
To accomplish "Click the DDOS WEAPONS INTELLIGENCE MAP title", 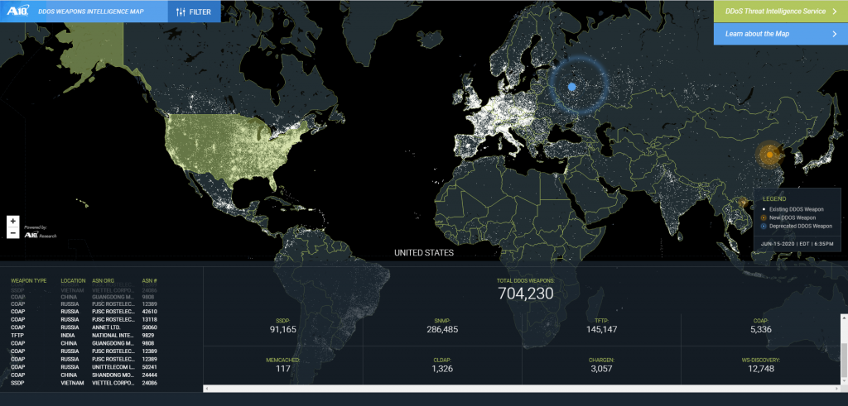I will point(91,11).
